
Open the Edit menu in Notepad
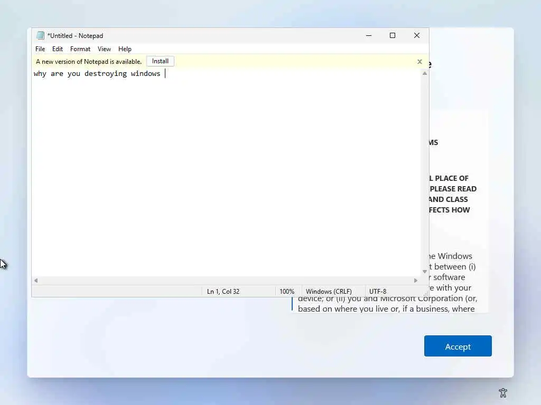(x=57, y=49)
